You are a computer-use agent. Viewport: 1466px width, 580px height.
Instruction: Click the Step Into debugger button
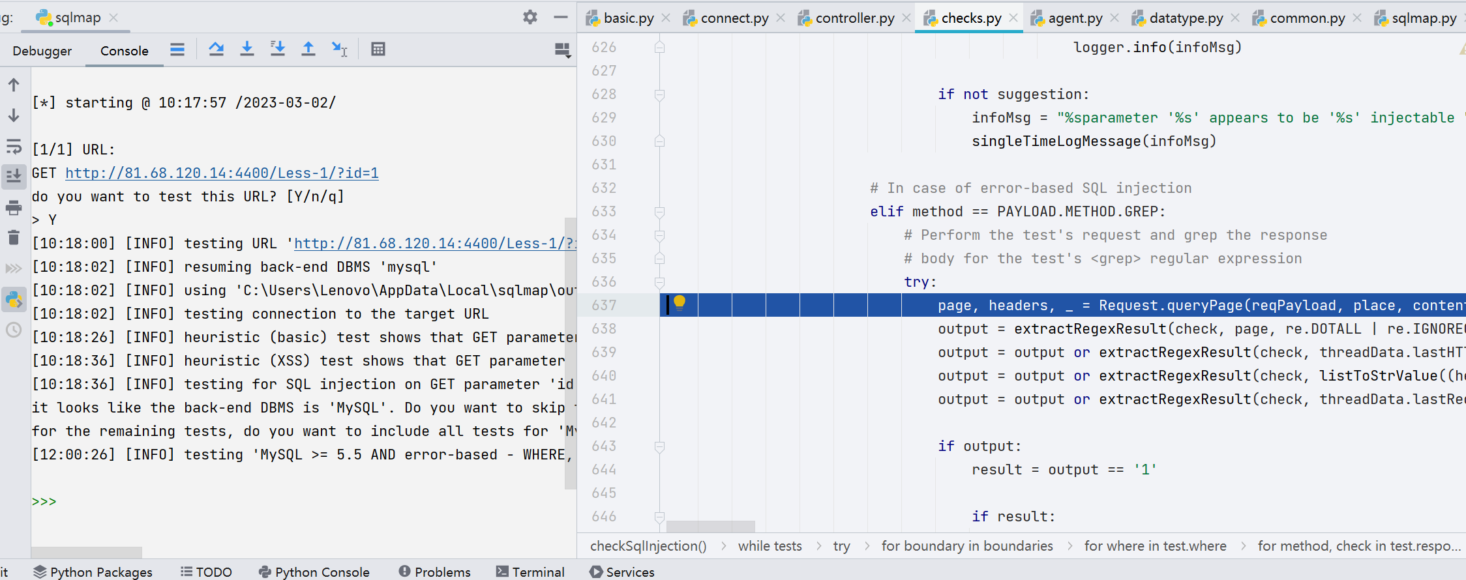pos(247,50)
